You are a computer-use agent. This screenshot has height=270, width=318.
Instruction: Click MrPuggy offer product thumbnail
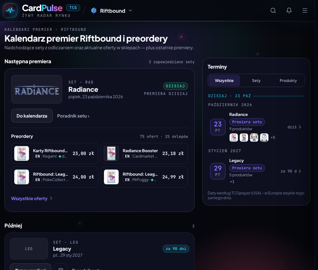tap(111, 177)
